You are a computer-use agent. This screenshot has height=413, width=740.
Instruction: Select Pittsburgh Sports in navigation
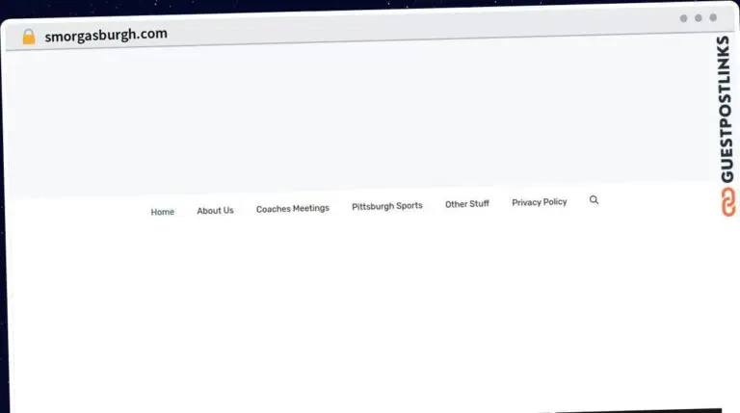click(386, 206)
